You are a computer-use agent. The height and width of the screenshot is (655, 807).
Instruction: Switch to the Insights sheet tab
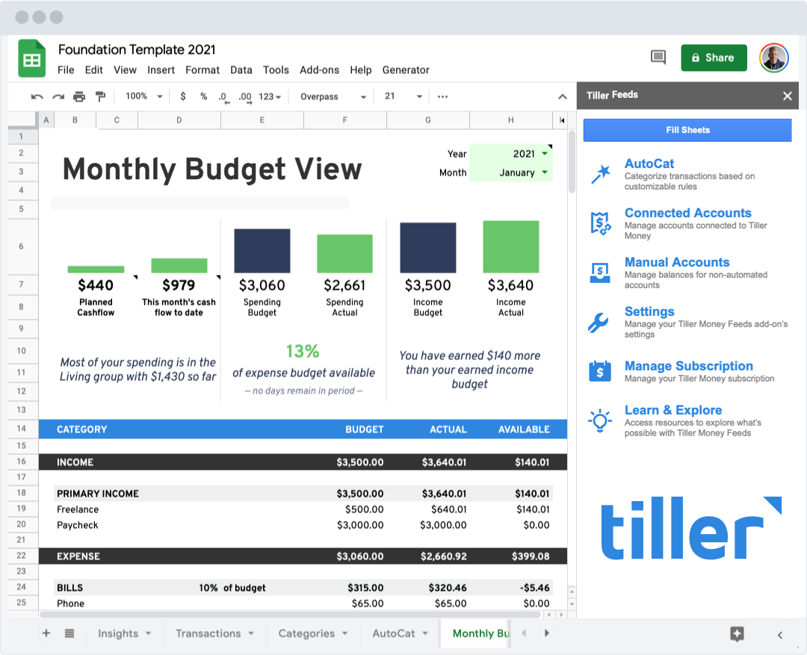click(x=118, y=633)
